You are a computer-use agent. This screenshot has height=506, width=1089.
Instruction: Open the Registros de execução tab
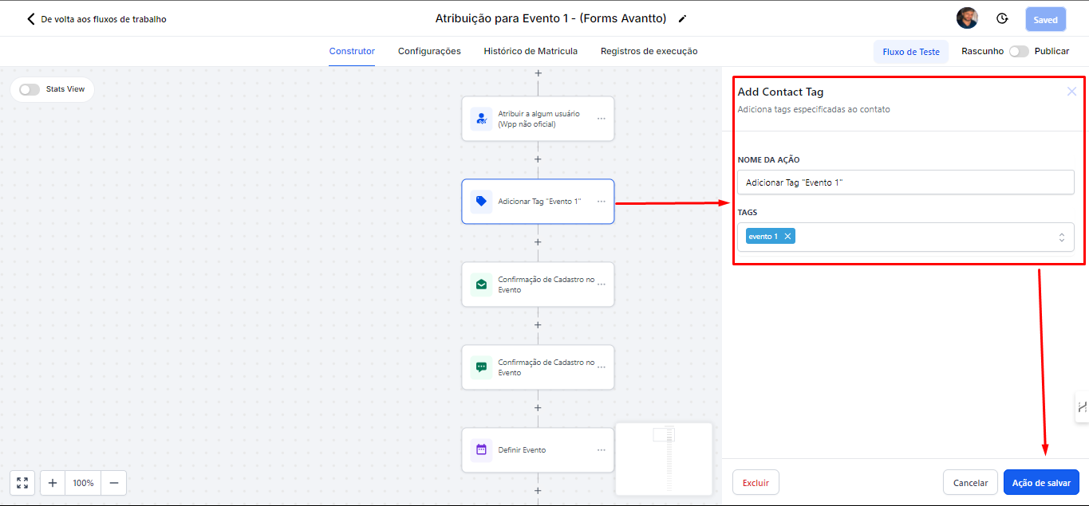click(x=649, y=51)
